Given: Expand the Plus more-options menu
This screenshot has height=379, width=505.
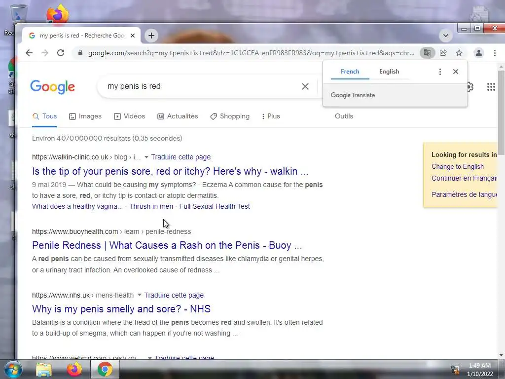Looking at the screenshot, I should pos(271,116).
